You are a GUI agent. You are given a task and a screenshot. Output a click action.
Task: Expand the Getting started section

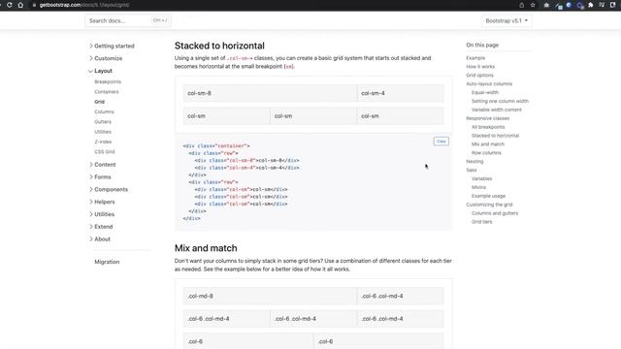point(112,46)
